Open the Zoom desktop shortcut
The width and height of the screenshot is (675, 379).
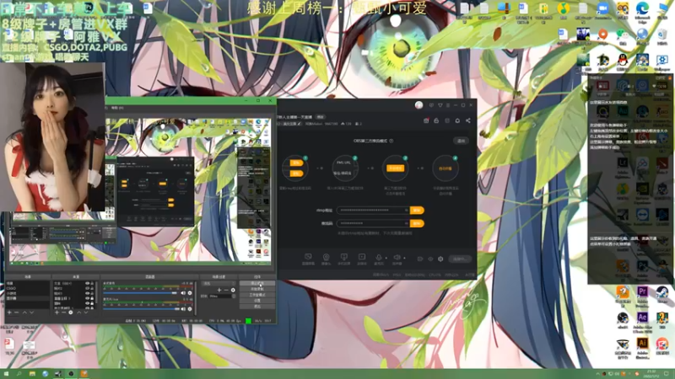[x=602, y=8]
